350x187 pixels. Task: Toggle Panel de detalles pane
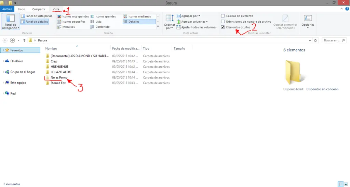click(x=35, y=22)
